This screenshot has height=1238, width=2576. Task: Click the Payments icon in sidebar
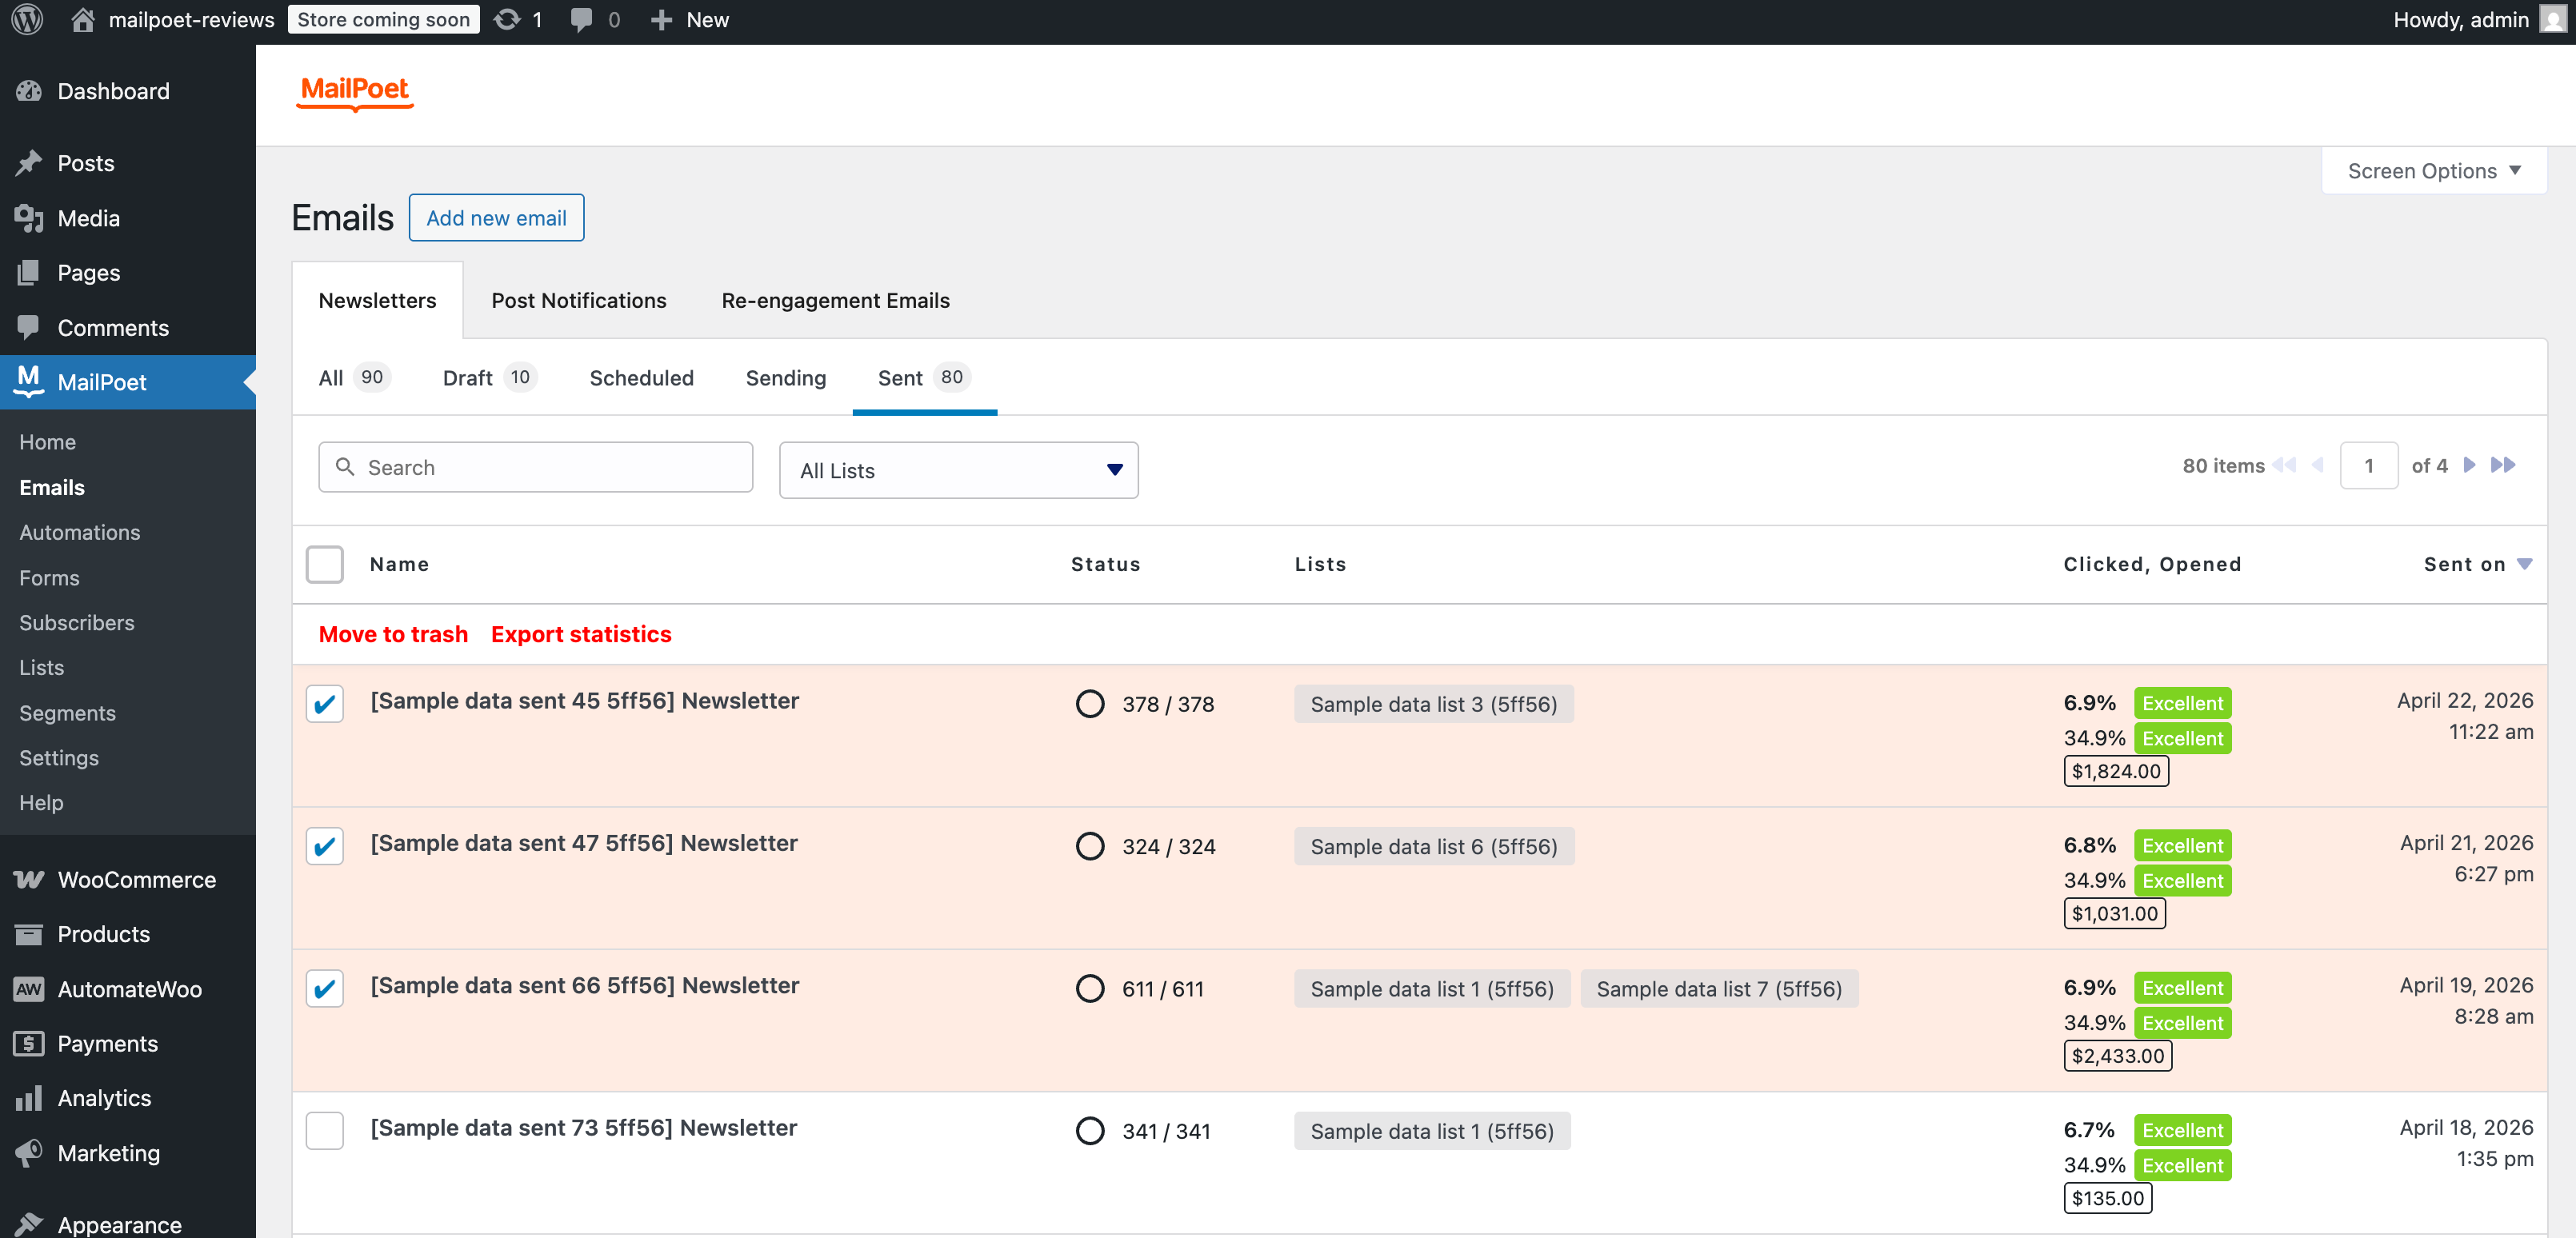(29, 1043)
